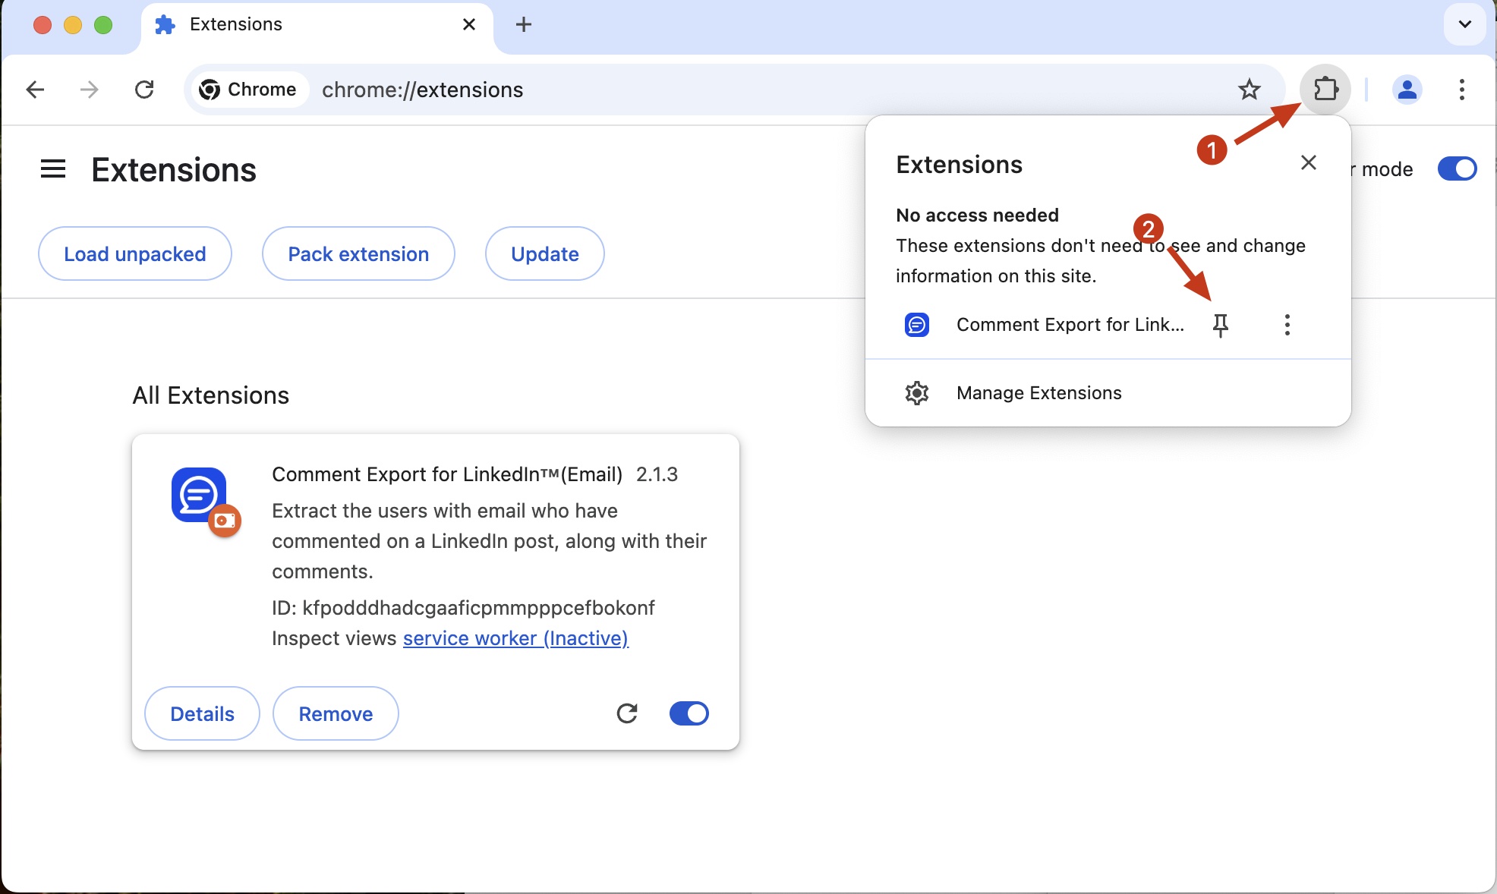
Task: Reload the Comment Export extension card
Action: [627, 713]
